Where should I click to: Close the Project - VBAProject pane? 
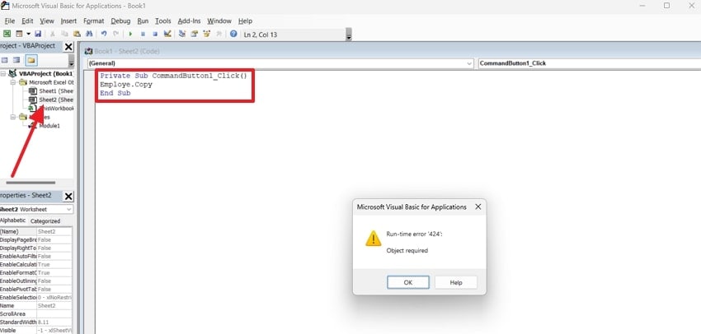[68, 46]
